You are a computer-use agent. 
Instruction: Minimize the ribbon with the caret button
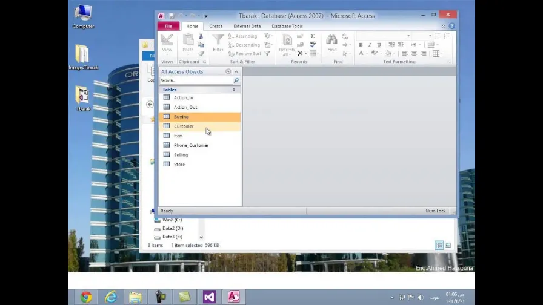click(443, 26)
